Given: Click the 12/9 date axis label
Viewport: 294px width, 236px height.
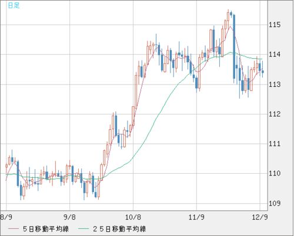Looking at the screenshot, I should point(260,217).
